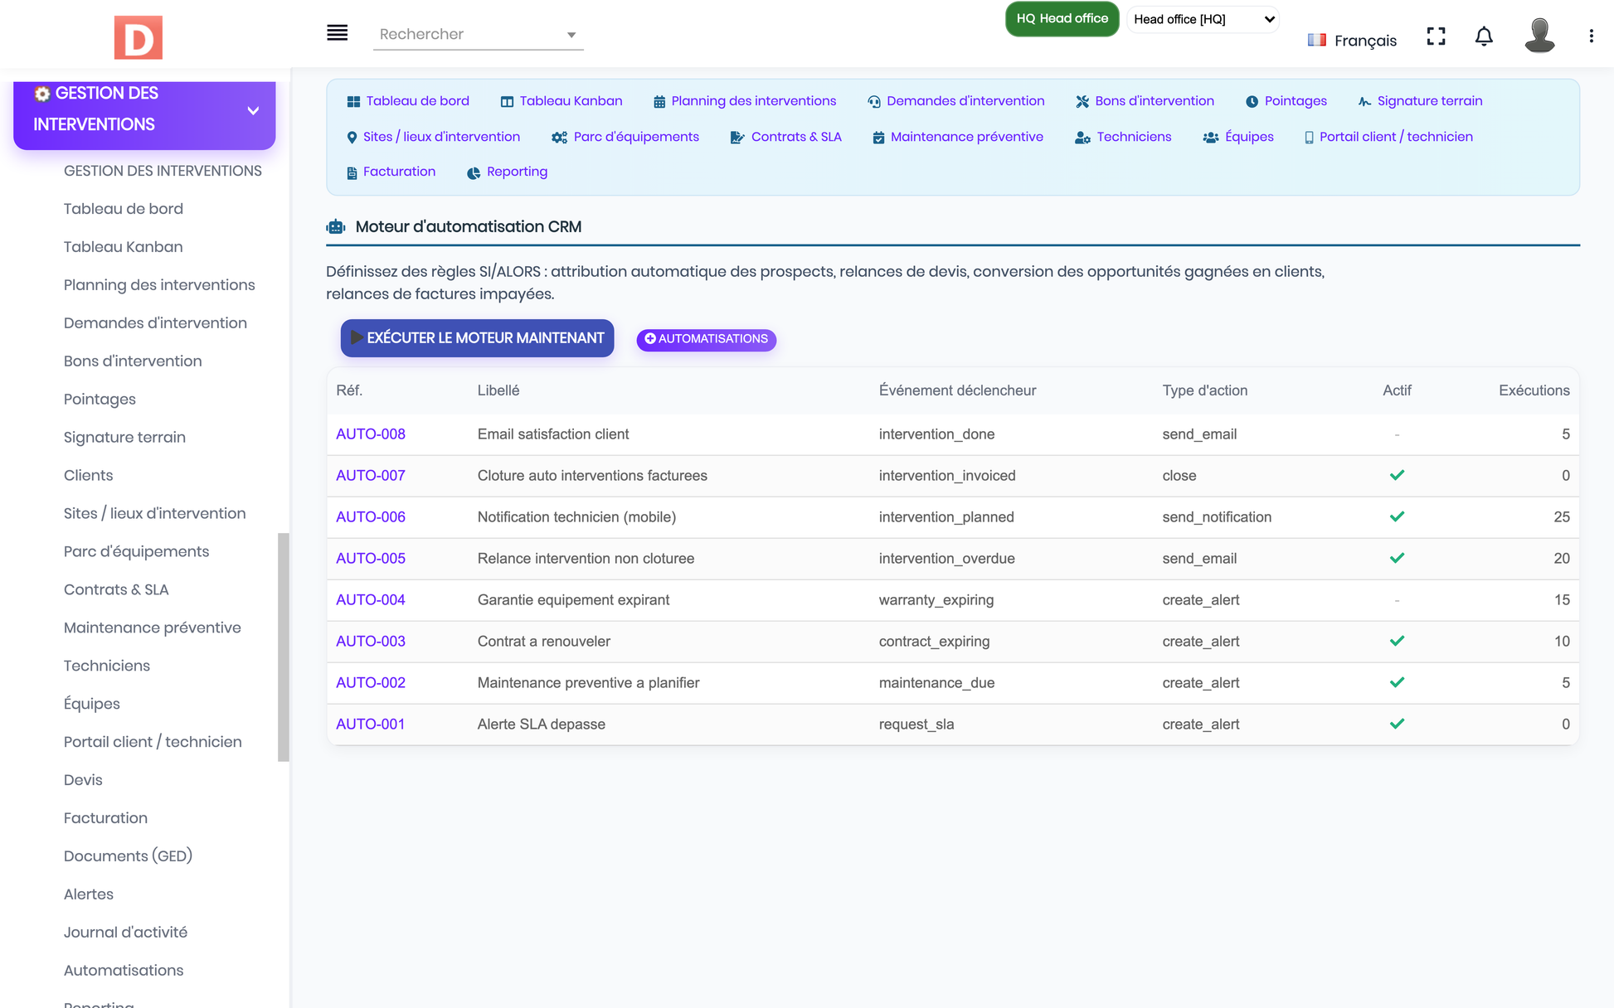This screenshot has width=1614, height=1008.
Task: Click the inactive dash for AUTO-008
Action: point(1397,434)
